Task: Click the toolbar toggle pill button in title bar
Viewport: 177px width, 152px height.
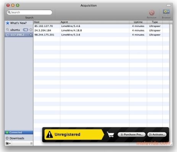Action: point(169,5)
